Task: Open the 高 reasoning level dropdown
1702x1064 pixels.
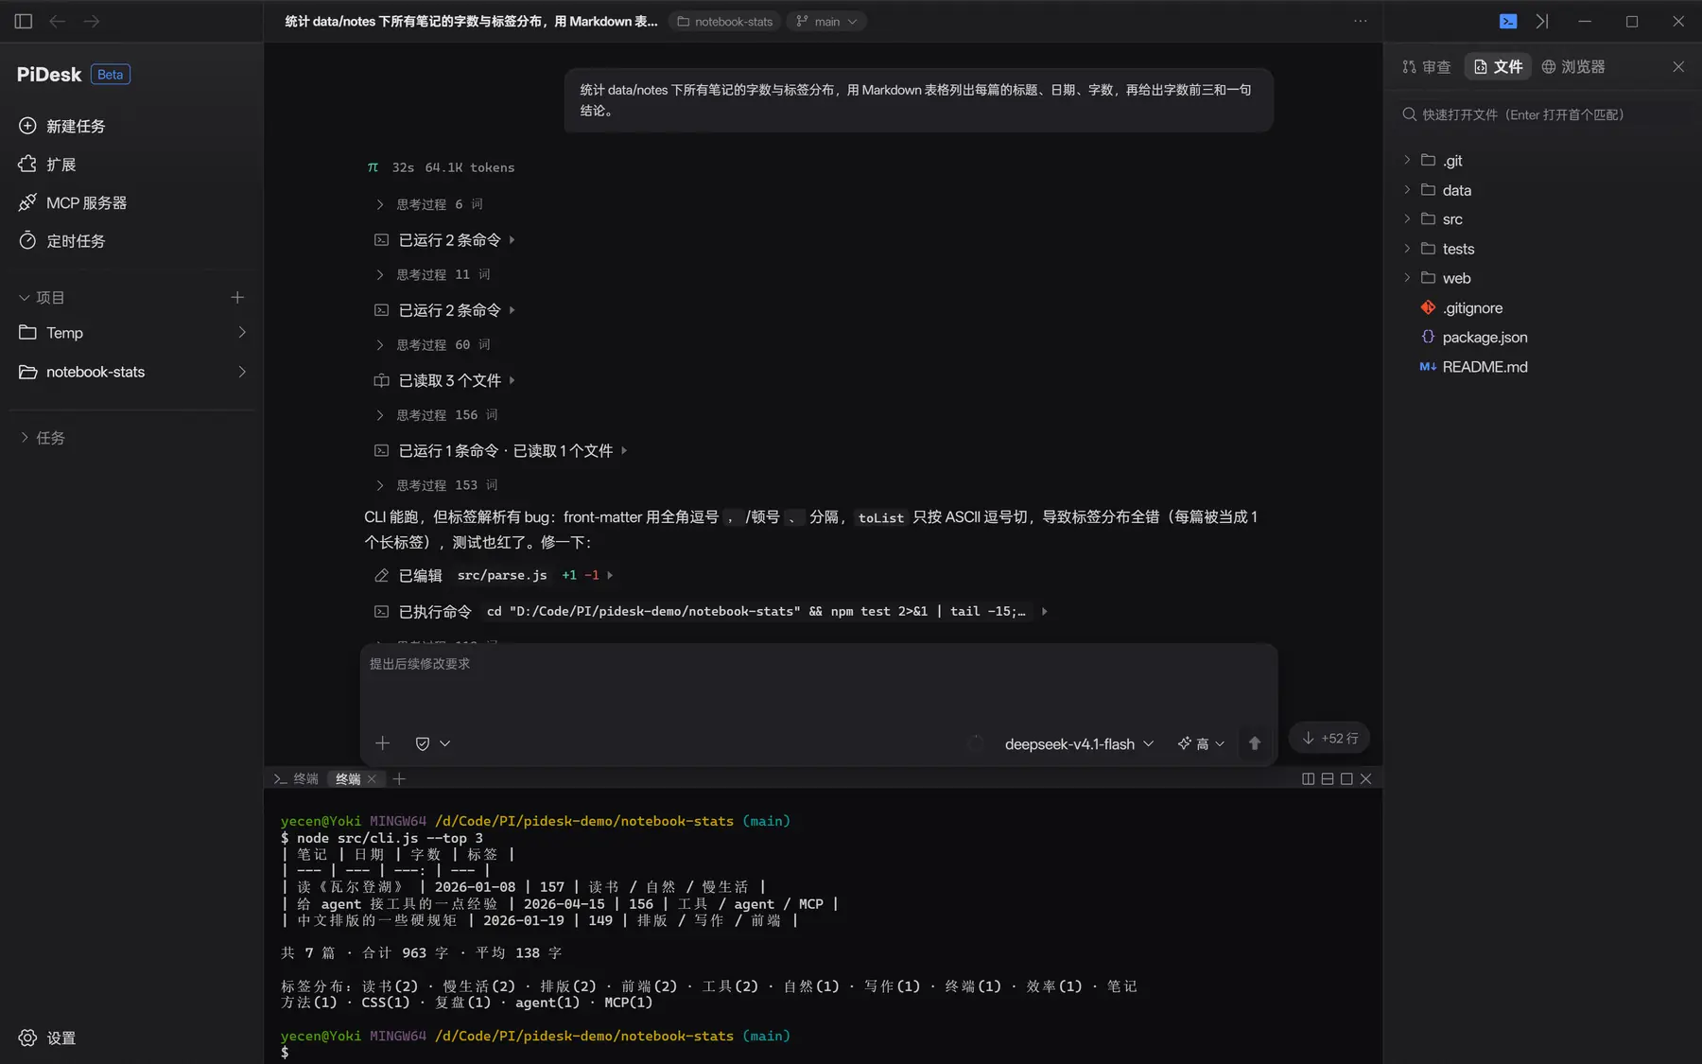Action: [x=1201, y=744]
